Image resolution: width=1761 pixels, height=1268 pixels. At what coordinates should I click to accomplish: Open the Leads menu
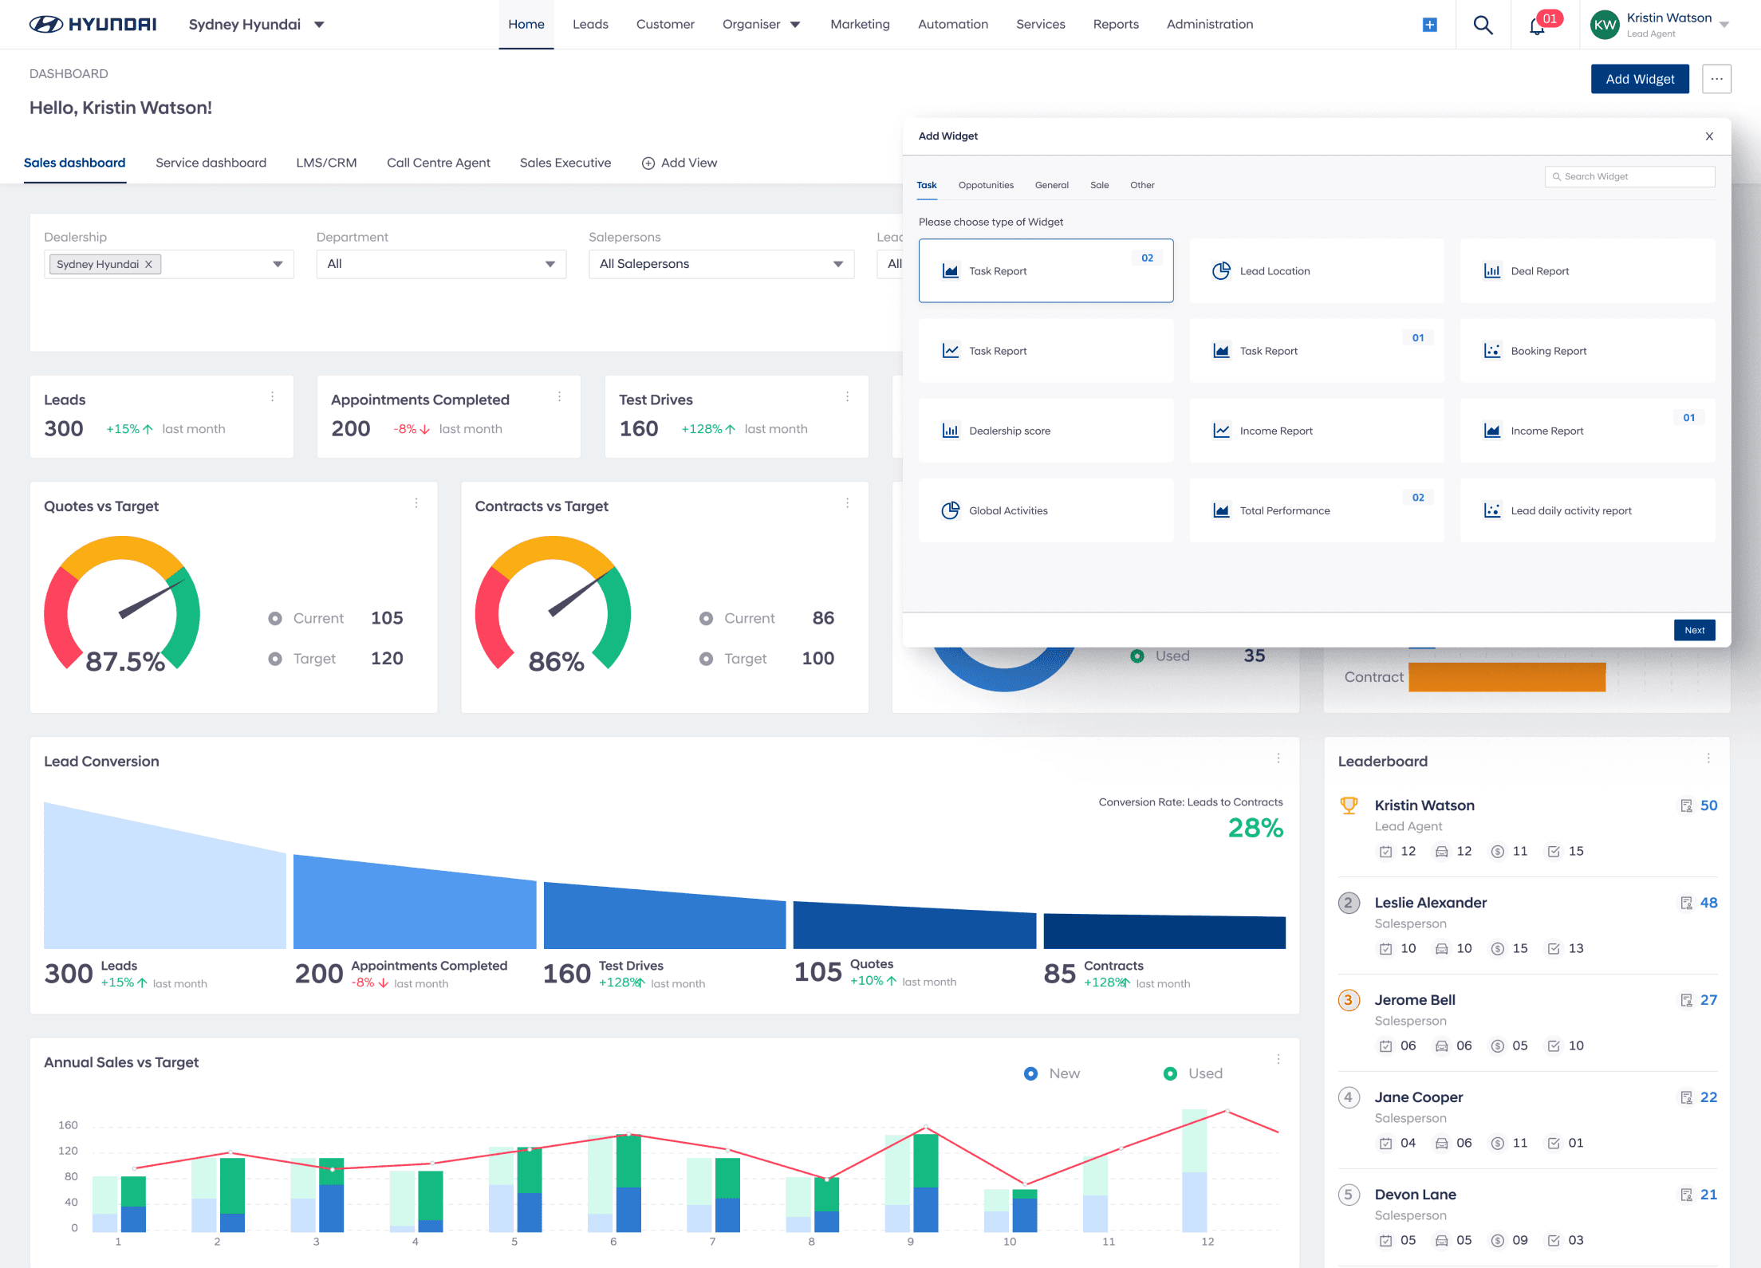click(590, 24)
